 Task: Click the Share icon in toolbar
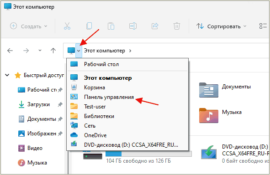[x=154, y=26]
